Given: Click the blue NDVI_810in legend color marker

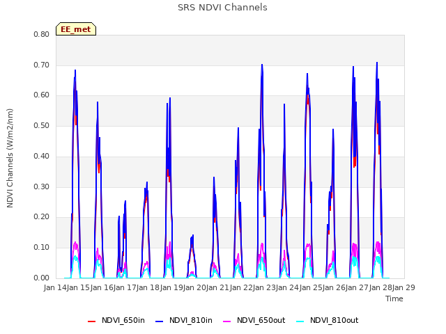Looking at the screenshot, I should 160,321.
